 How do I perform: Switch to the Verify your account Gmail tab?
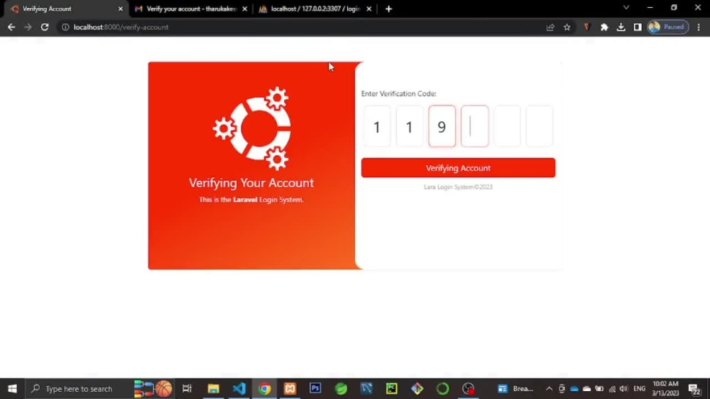click(x=191, y=9)
